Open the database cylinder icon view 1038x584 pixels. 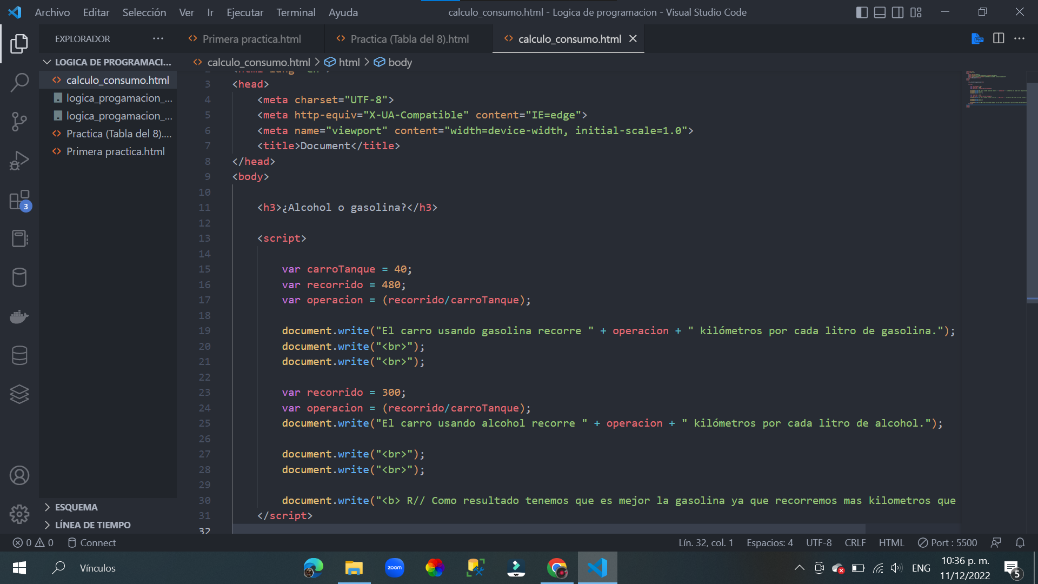pyautogui.click(x=19, y=277)
